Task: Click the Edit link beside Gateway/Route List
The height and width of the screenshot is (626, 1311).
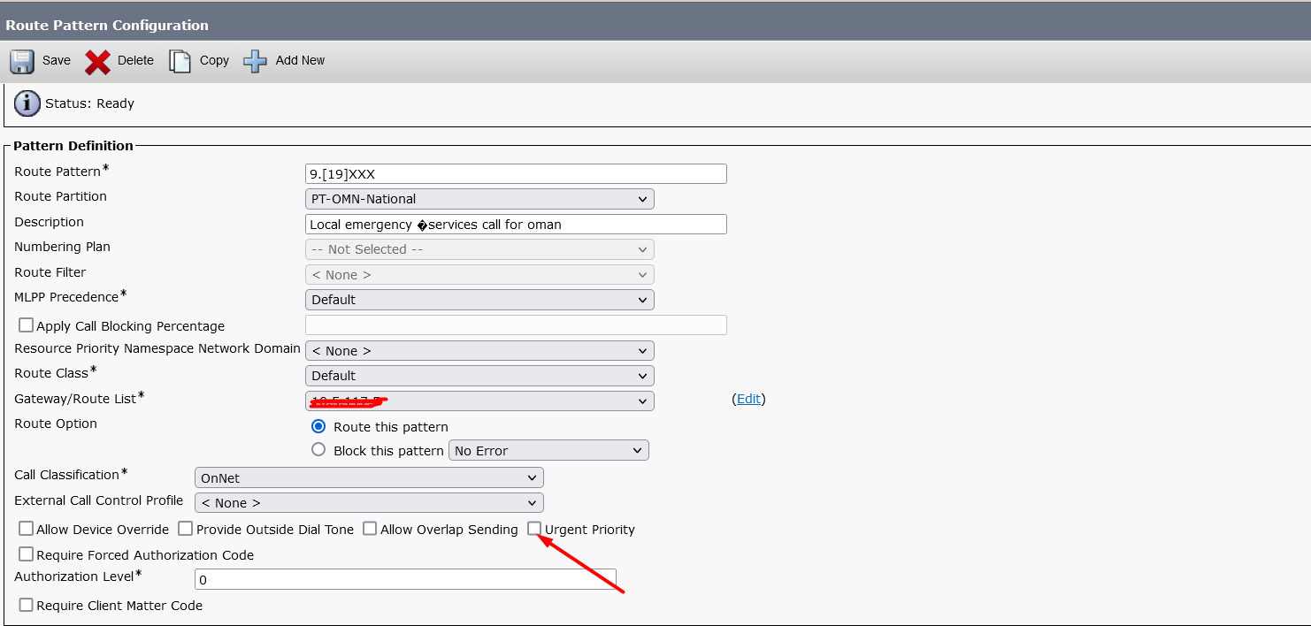Action: (x=748, y=399)
